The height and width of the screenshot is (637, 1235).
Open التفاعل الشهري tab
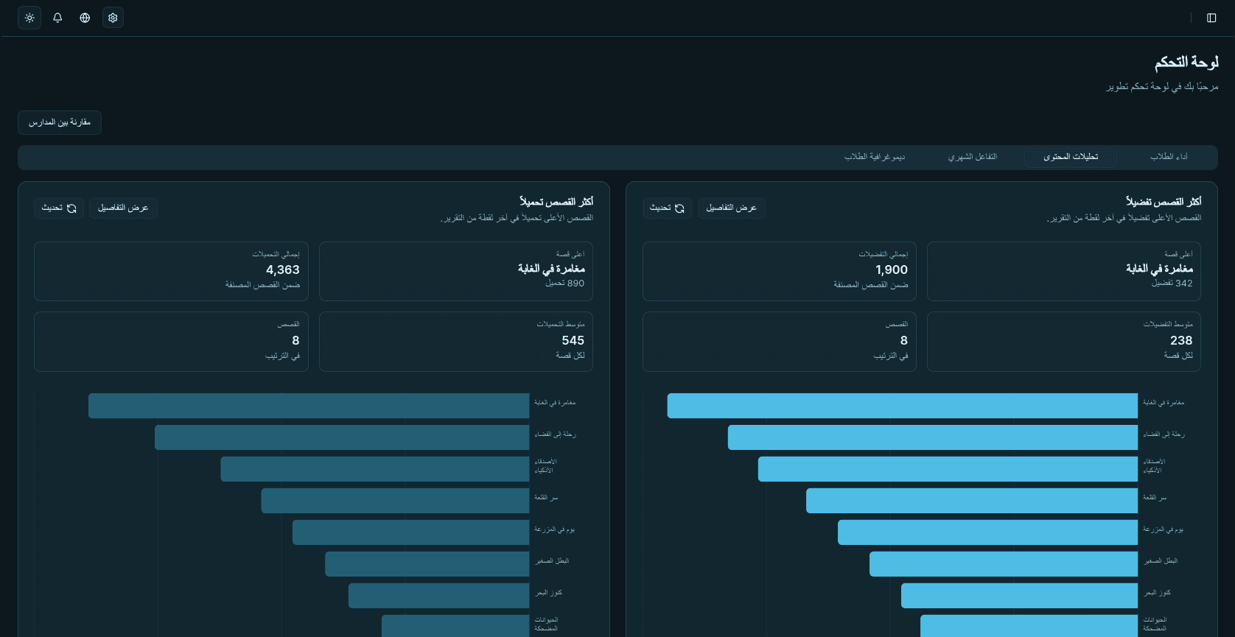click(972, 157)
